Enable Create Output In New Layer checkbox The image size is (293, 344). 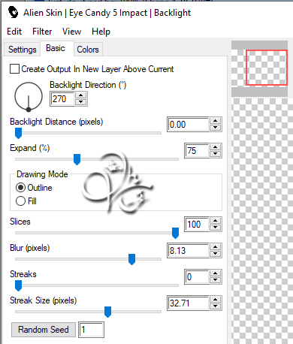click(x=14, y=69)
